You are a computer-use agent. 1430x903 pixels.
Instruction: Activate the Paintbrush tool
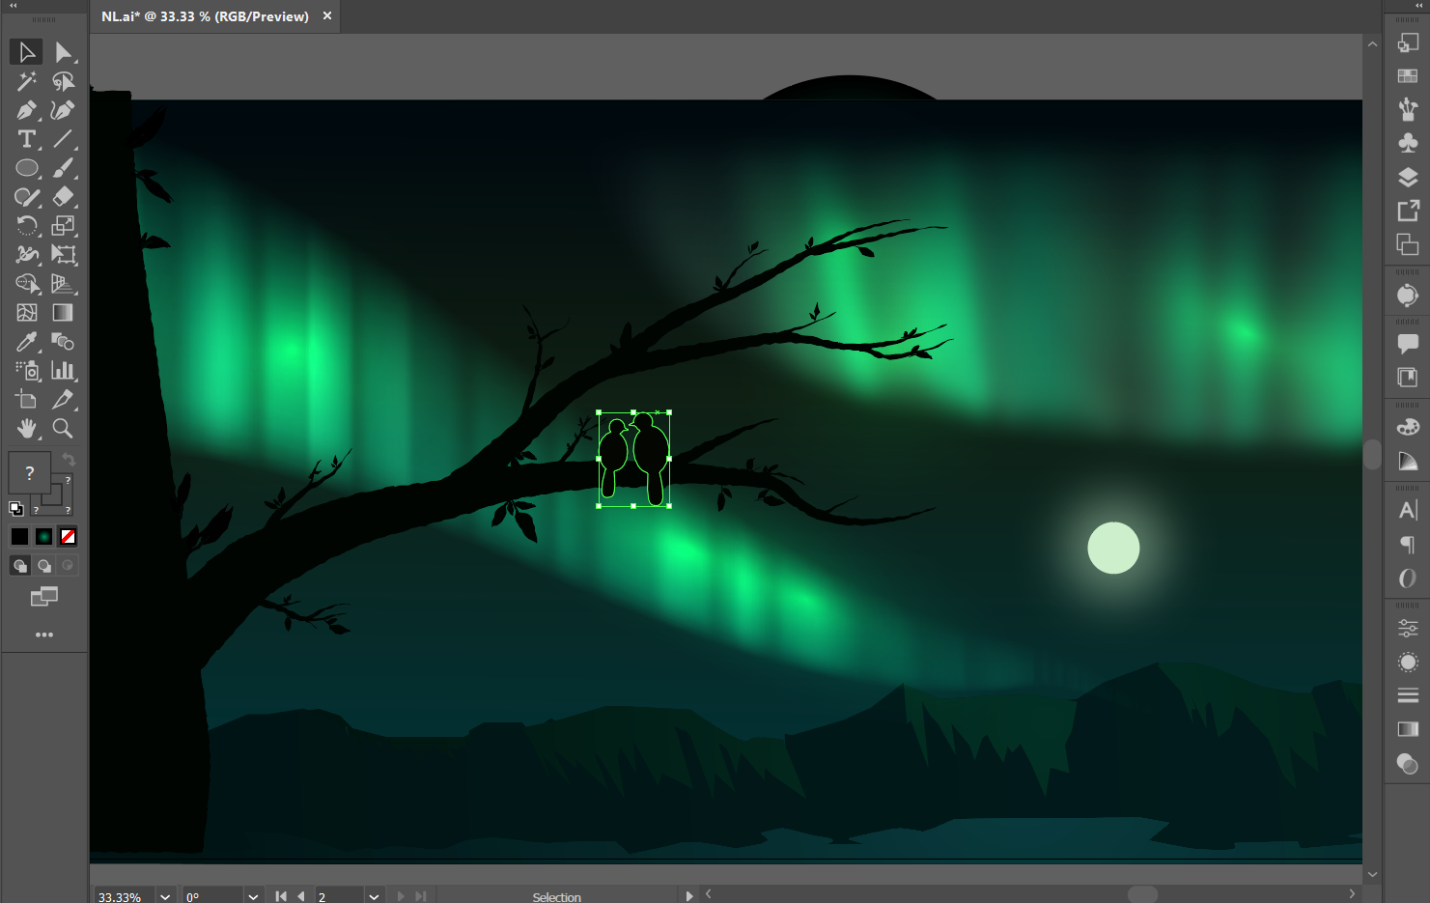(63, 168)
